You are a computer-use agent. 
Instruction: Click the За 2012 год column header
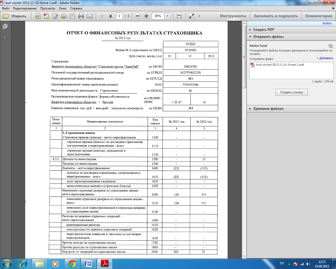click(x=204, y=121)
